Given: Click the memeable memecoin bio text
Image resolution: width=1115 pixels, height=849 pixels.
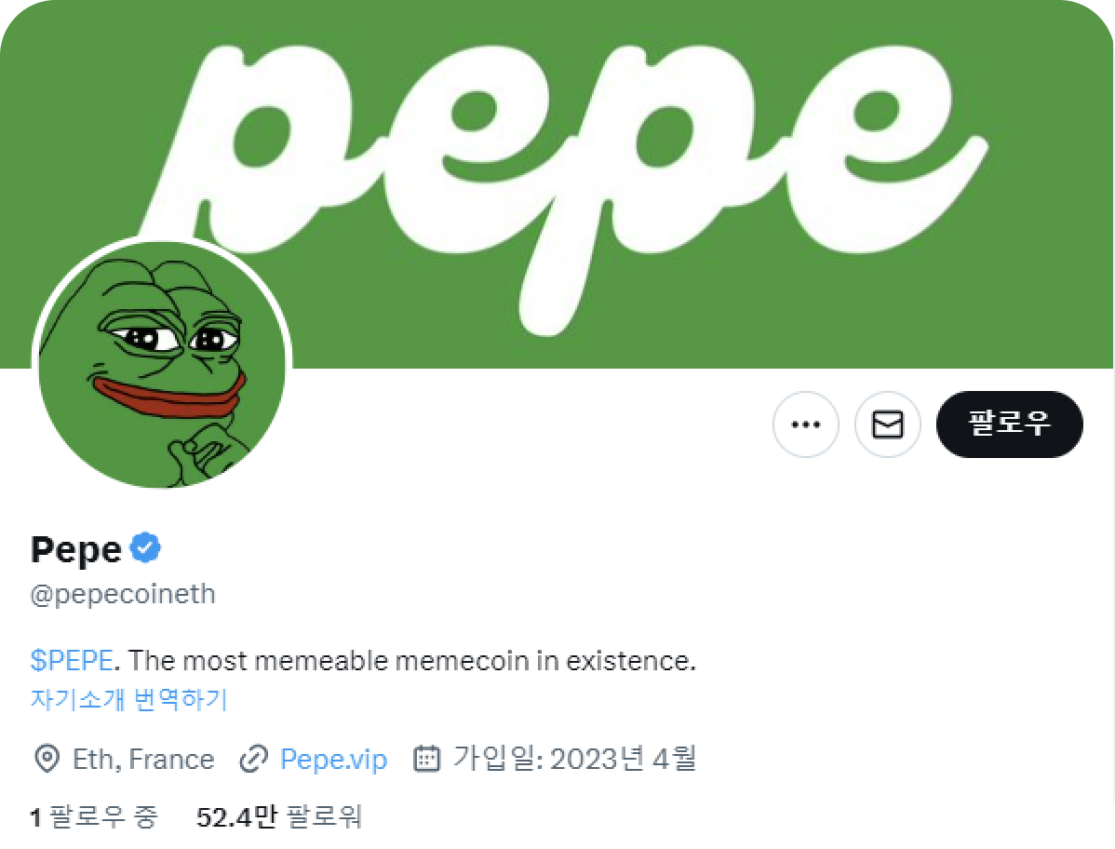Looking at the screenshot, I should tap(411, 661).
